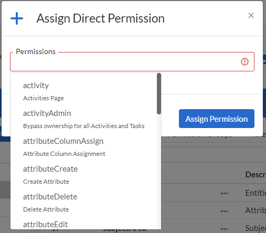The image size is (266, 233).
Task: Click the Activities Page description text
Action: click(44, 98)
